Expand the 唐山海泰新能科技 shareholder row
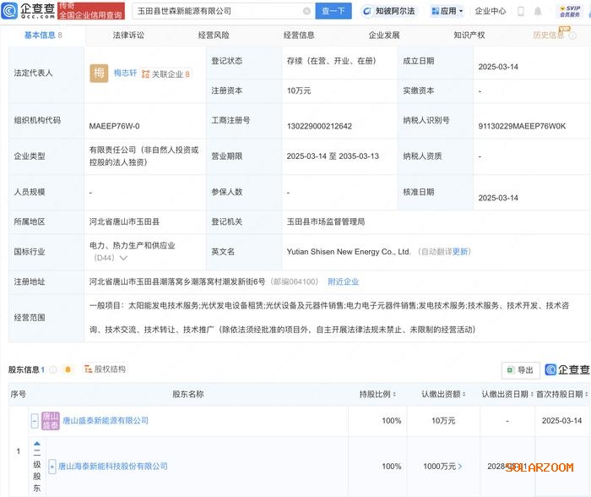The image size is (591, 497). [x=52, y=467]
